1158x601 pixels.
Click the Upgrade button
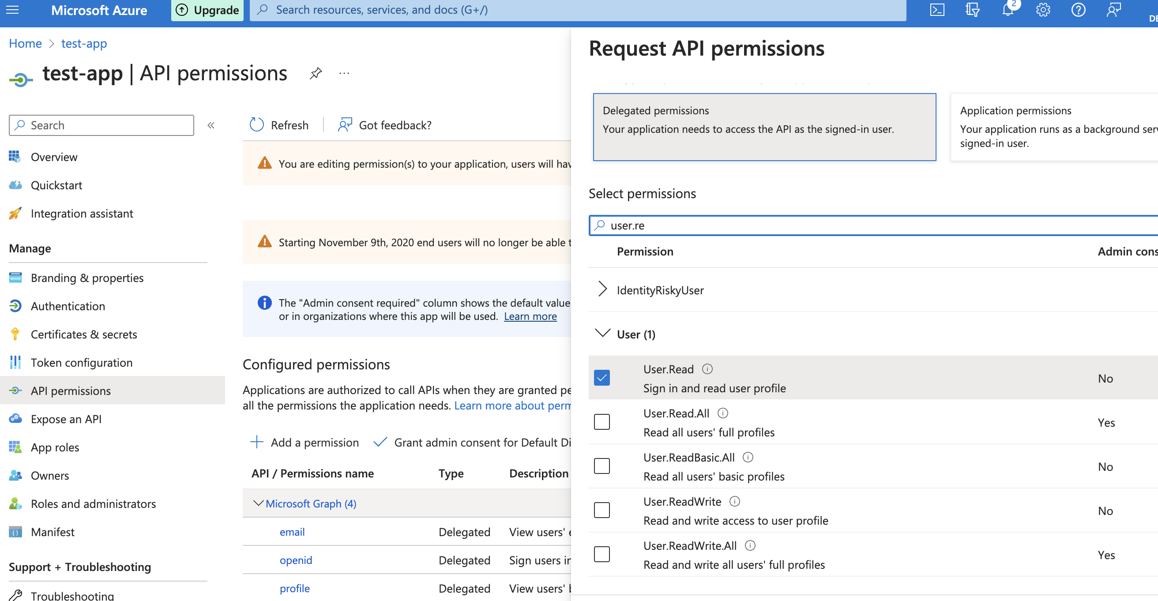pyautogui.click(x=207, y=10)
